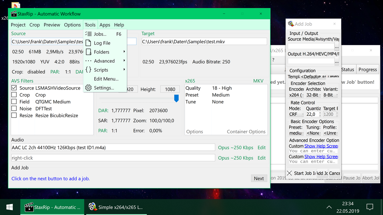This screenshot has height=215, width=383.
Task: Switch to the Progress tab
Action: point(367,69)
